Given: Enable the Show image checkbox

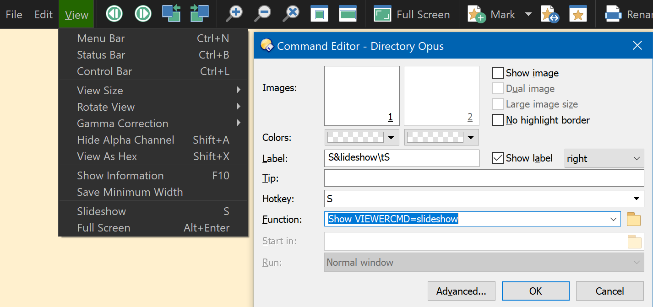Looking at the screenshot, I should pos(497,73).
